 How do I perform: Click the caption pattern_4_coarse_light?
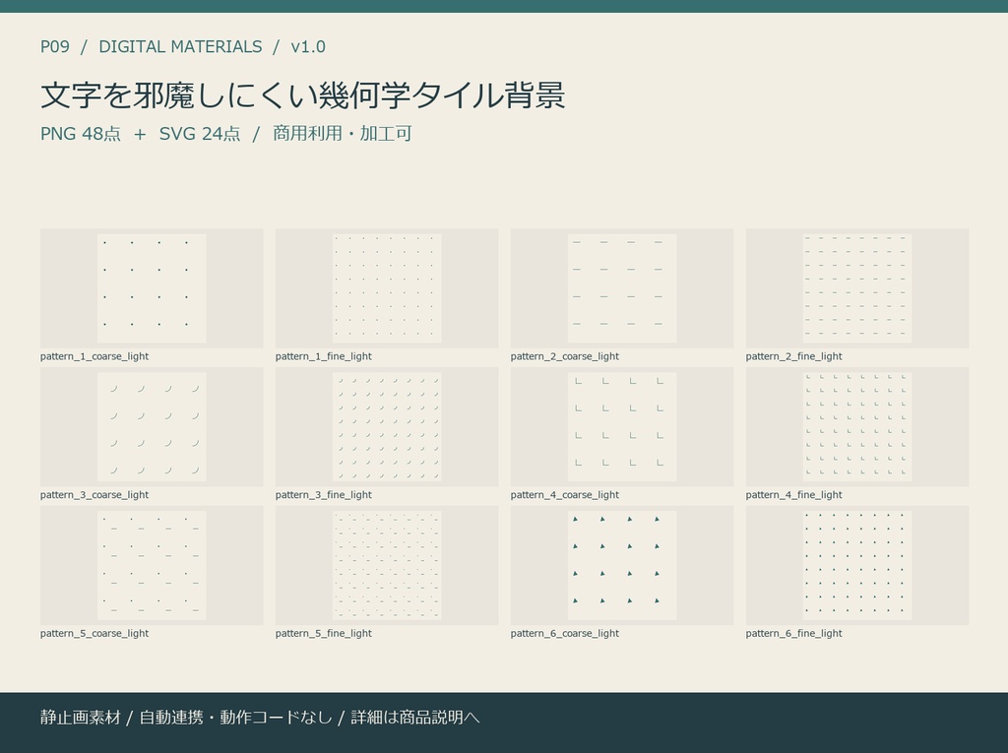tap(565, 494)
